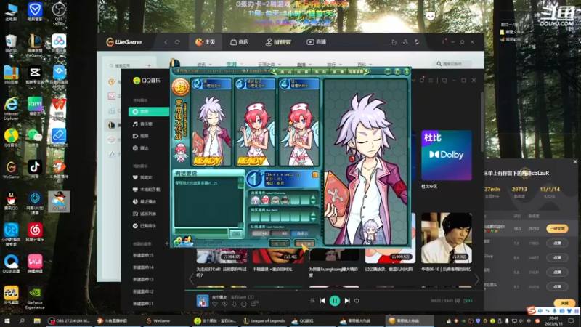The image size is (581, 327).
Task: Refresh the WeGame page
Action: coord(177,42)
